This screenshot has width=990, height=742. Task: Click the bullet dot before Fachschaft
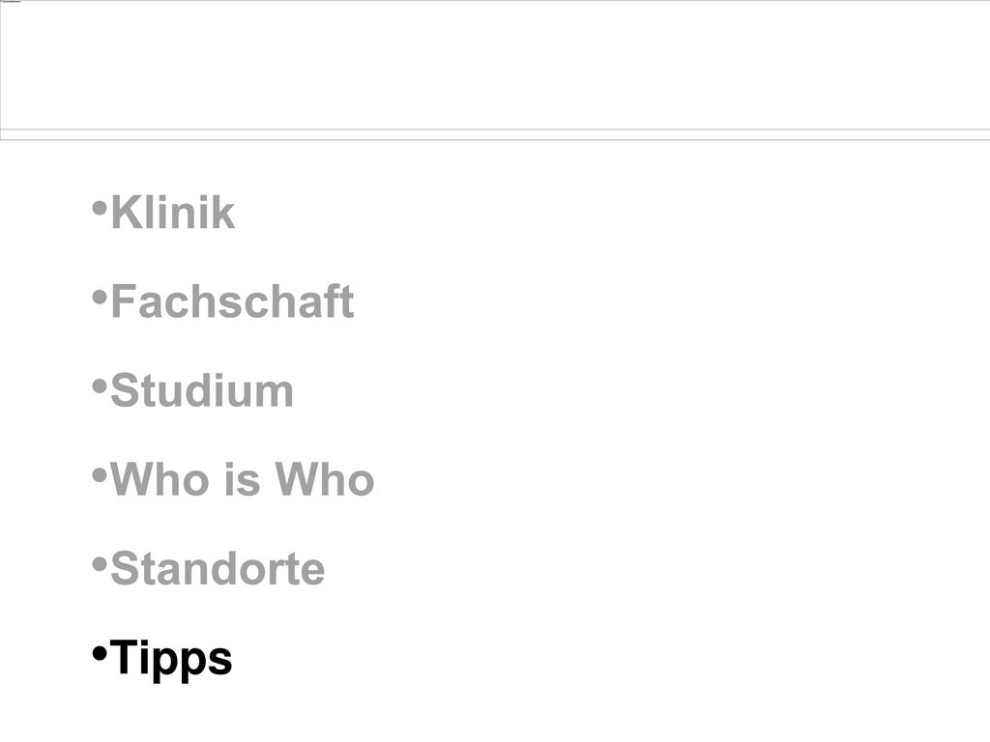(x=100, y=297)
